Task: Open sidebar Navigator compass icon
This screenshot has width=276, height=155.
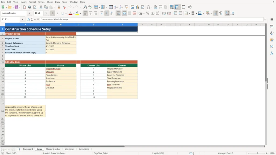Action: coord(272,46)
